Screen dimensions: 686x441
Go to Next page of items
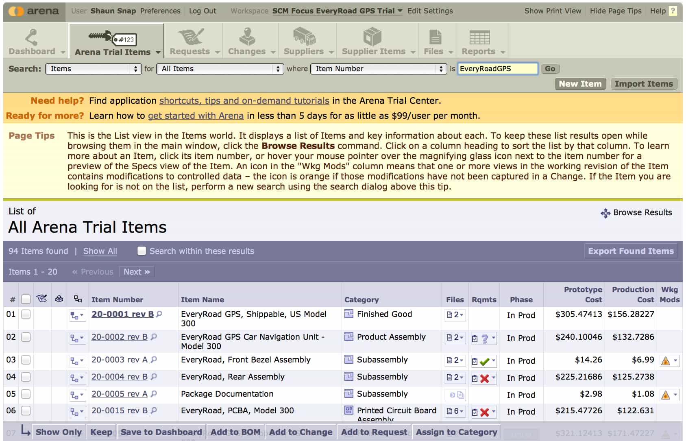click(137, 272)
